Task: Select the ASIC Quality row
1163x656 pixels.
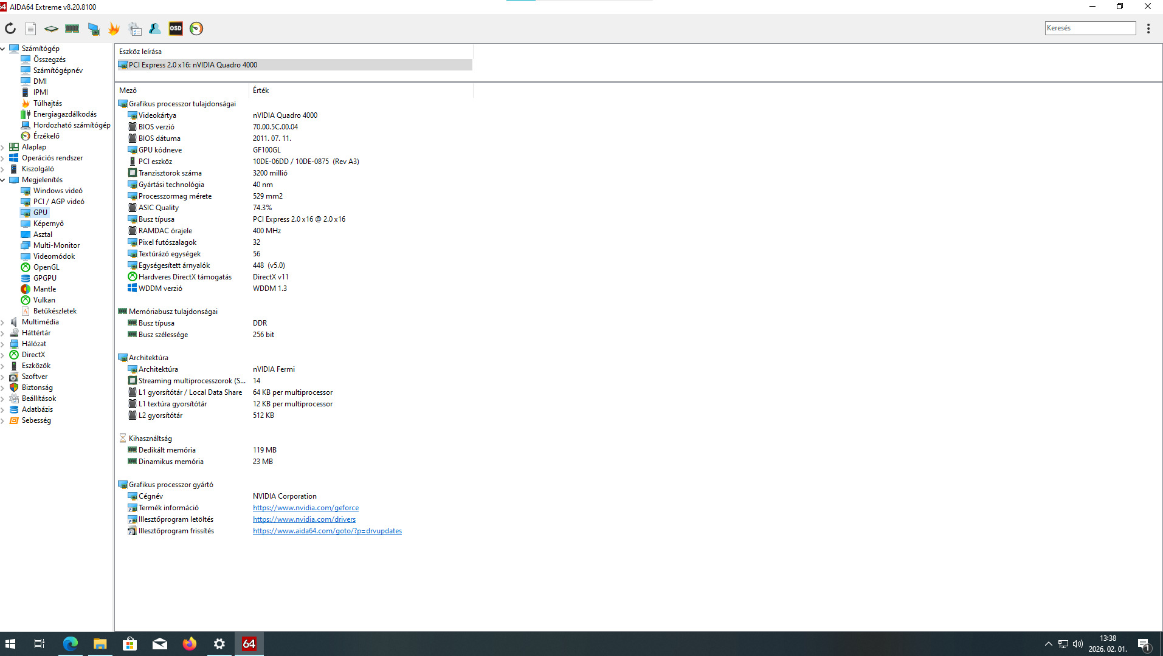Action: 295,208
